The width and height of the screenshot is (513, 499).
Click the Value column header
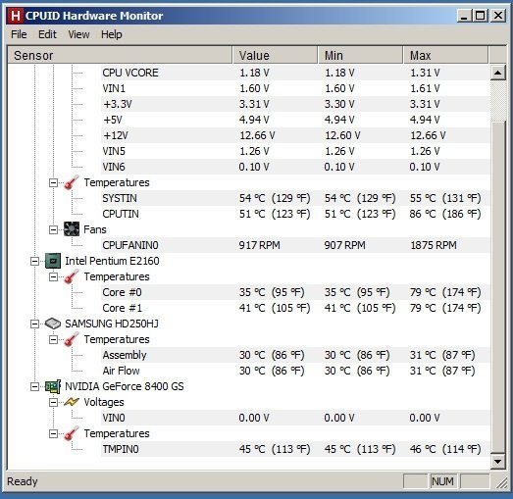(x=275, y=55)
